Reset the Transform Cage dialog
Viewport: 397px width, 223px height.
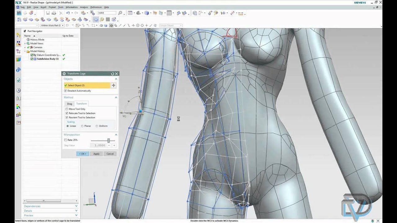click(113, 74)
